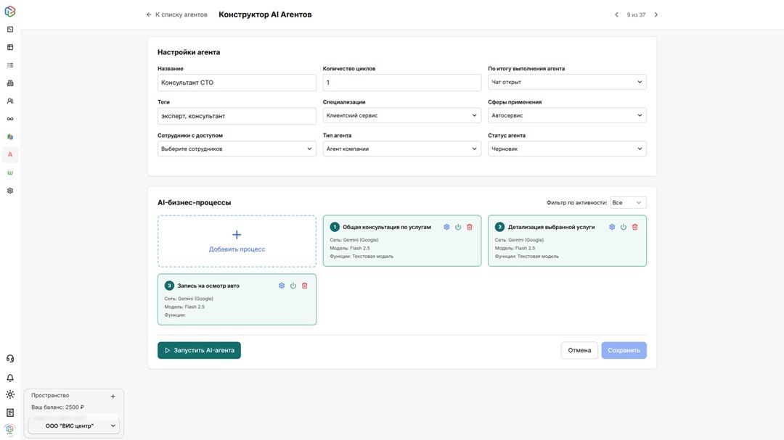784x440 pixels.
Task: Click the 'Название' input field
Action: coord(237,83)
